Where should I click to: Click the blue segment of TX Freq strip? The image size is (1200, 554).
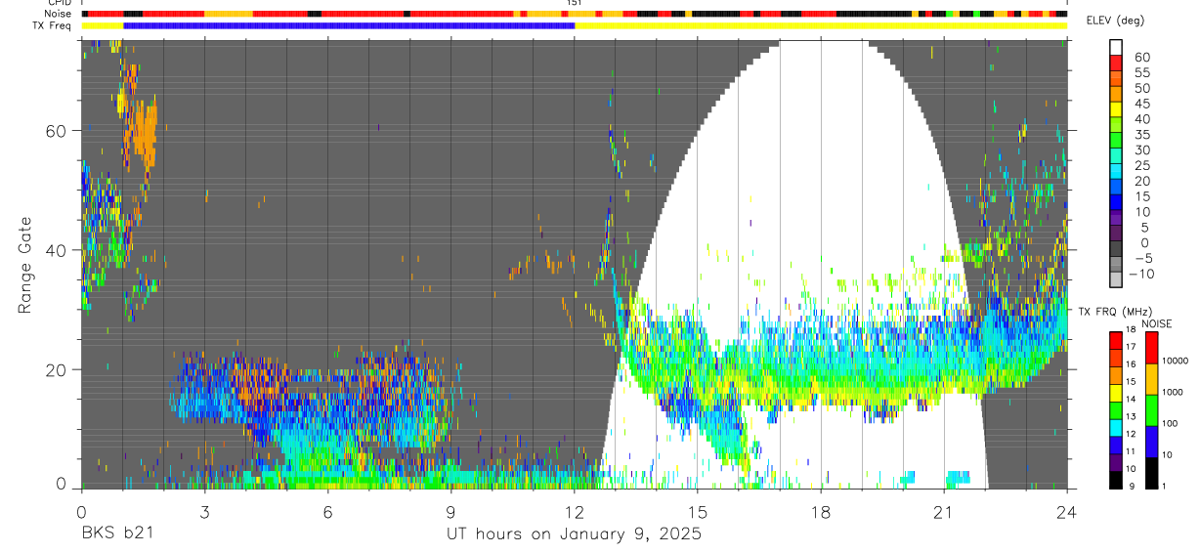[x=349, y=25]
